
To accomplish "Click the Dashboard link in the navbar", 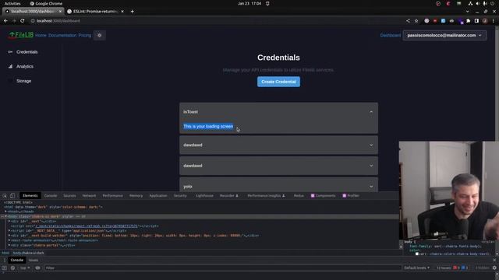I will (390, 35).
